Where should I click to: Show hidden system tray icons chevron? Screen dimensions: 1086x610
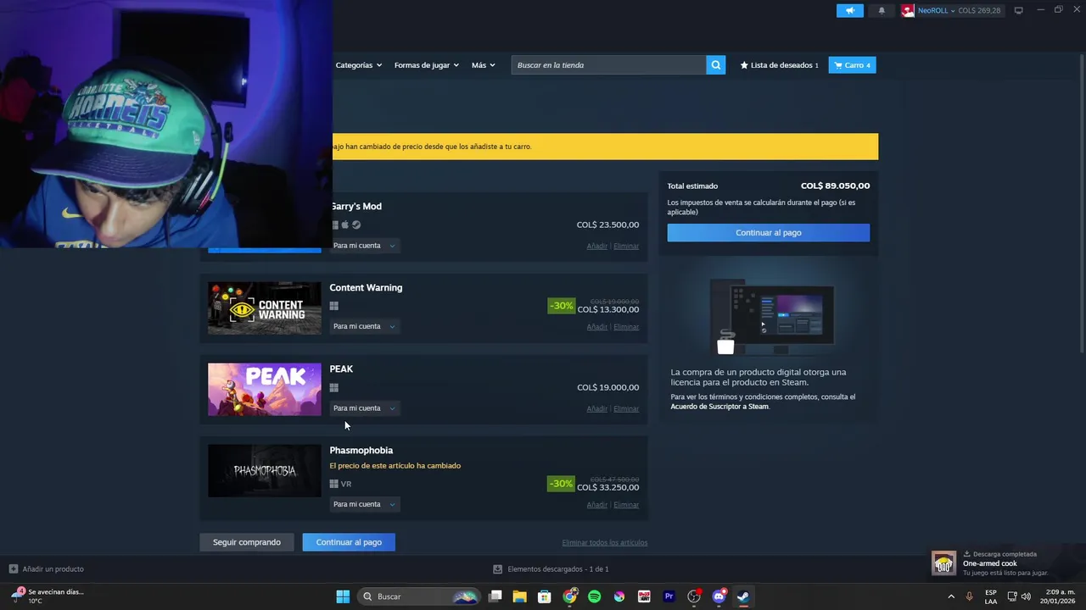pyautogui.click(x=950, y=596)
